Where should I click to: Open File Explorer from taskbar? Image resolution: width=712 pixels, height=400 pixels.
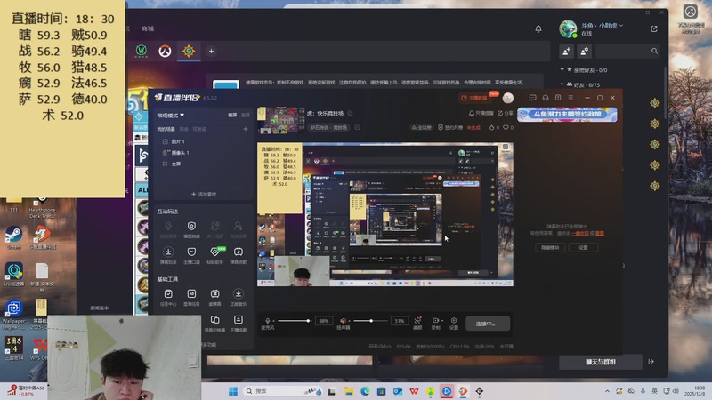coord(348,391)
